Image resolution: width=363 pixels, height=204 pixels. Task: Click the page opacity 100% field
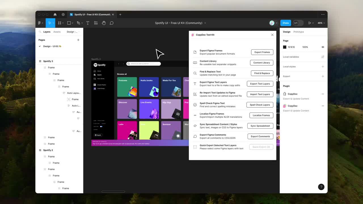pyautogui.click(x=305, y=47)
